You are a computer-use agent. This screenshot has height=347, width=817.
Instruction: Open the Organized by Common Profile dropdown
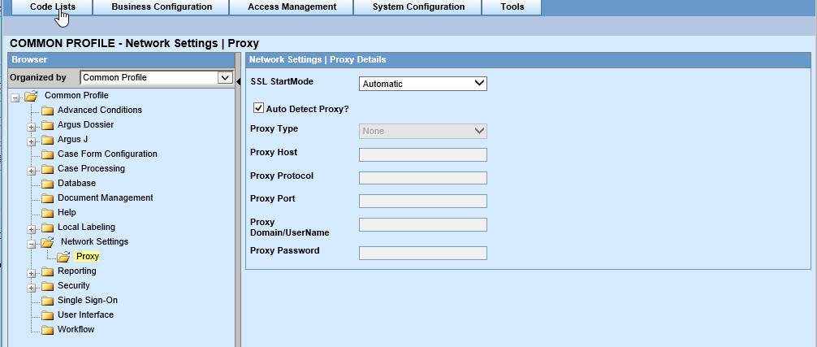click(156, 78)
